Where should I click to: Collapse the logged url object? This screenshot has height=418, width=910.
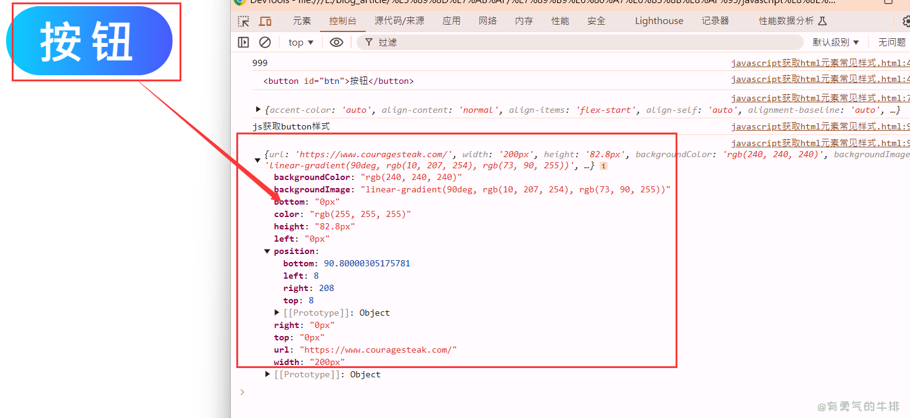pyautogui.click(x=258, y=160)
